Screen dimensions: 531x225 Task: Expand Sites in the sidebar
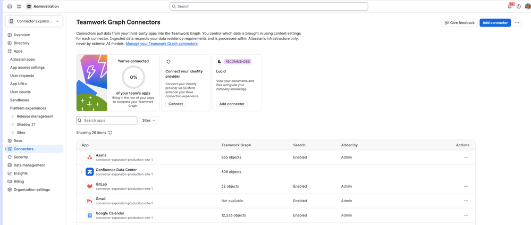(x=13, y=132)
